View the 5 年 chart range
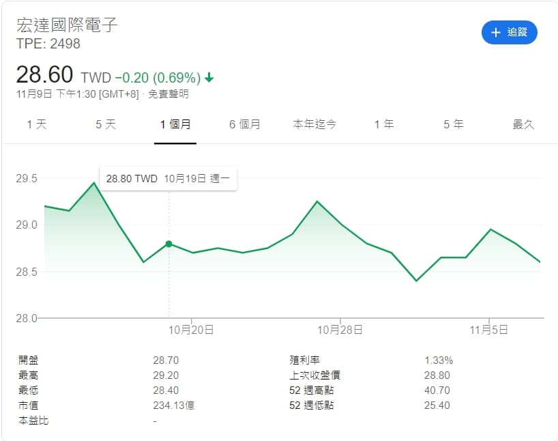 (x=454, y=124)
